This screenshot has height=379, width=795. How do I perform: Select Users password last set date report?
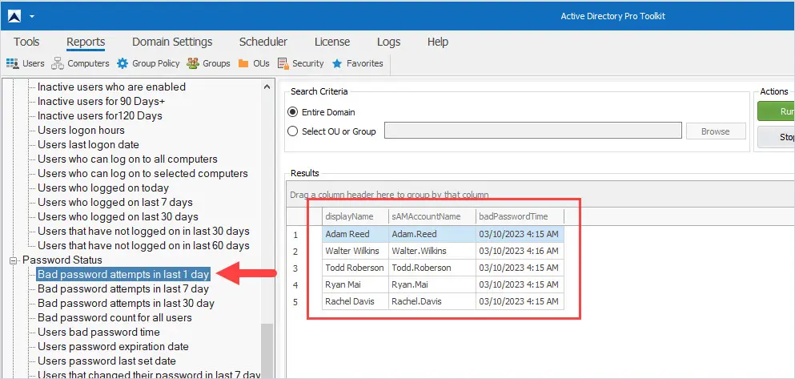(x=107, y=361)
